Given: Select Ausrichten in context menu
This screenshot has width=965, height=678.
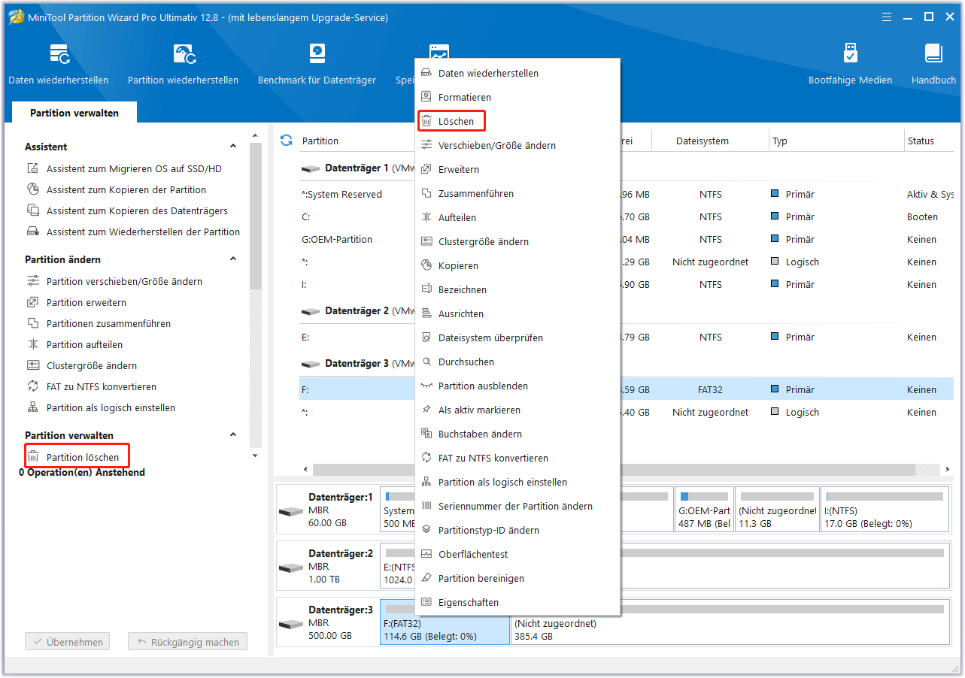Looking at the screenshot, I should [517, 314].
